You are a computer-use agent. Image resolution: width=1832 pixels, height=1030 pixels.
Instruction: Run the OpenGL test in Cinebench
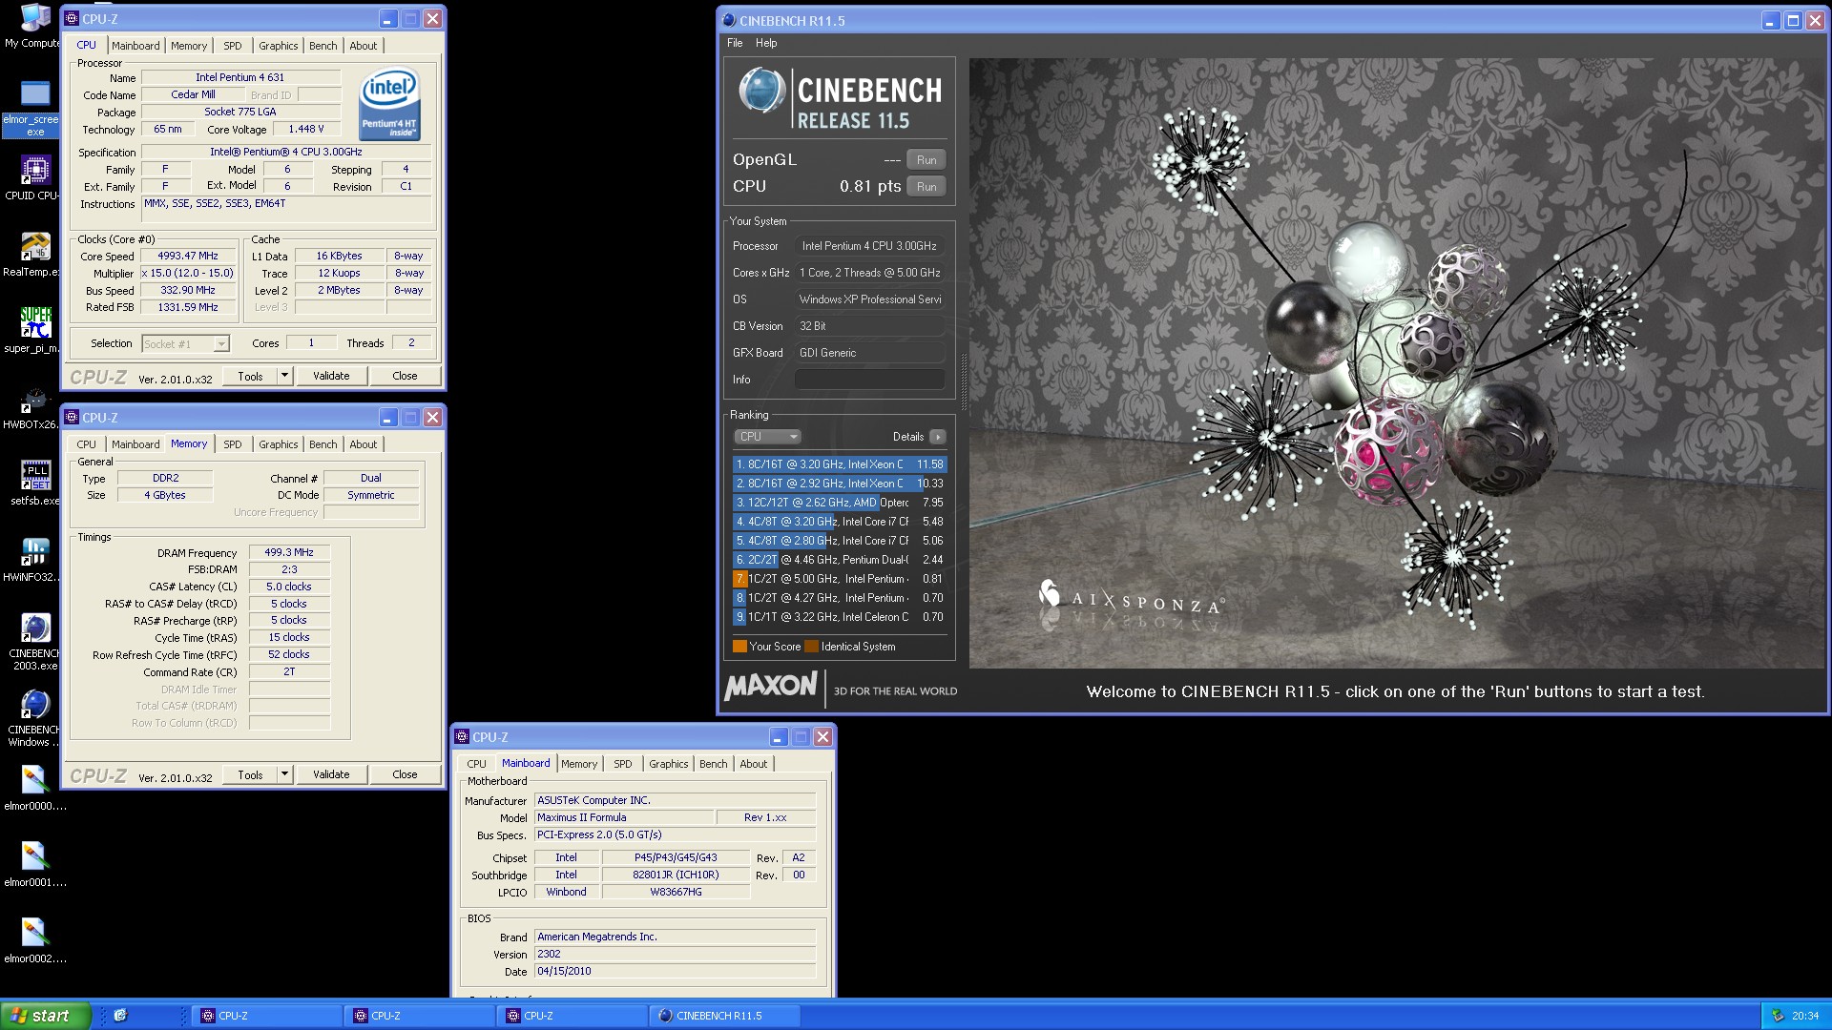pos(926,160)
